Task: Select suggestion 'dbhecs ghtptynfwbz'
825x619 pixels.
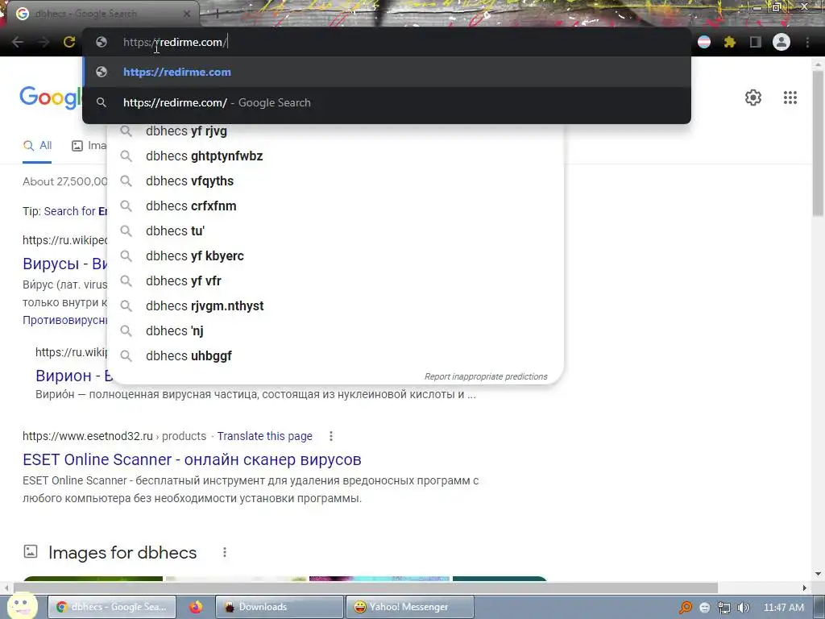Action: point(336,156)
